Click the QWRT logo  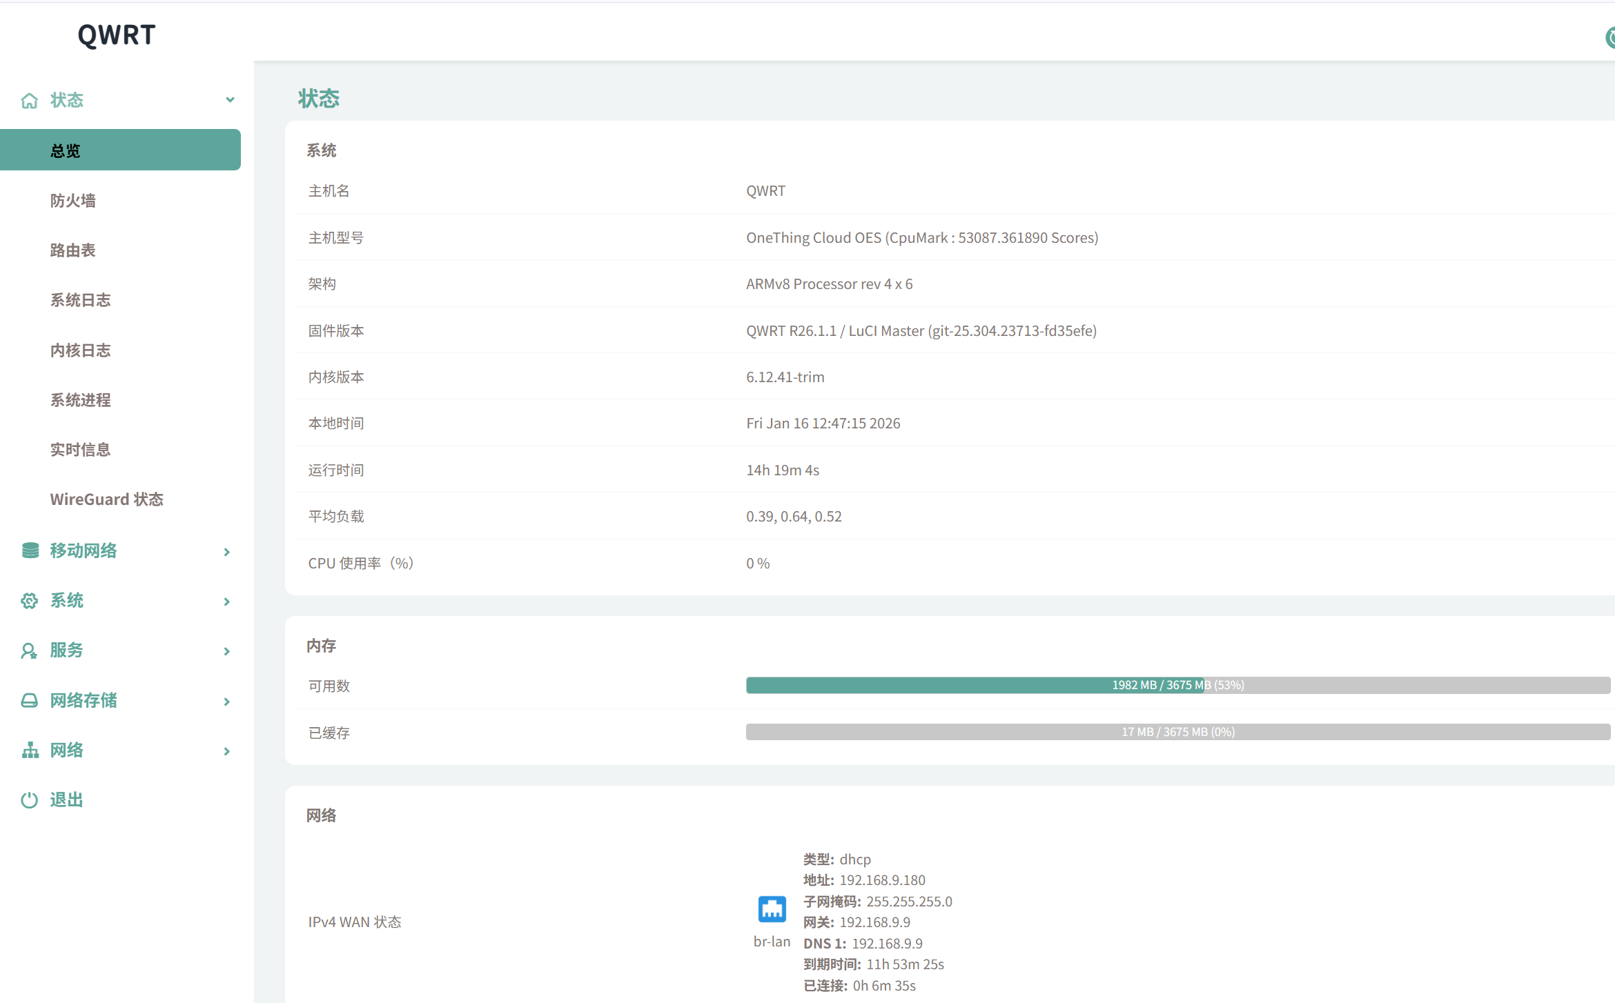pos(116,34)
